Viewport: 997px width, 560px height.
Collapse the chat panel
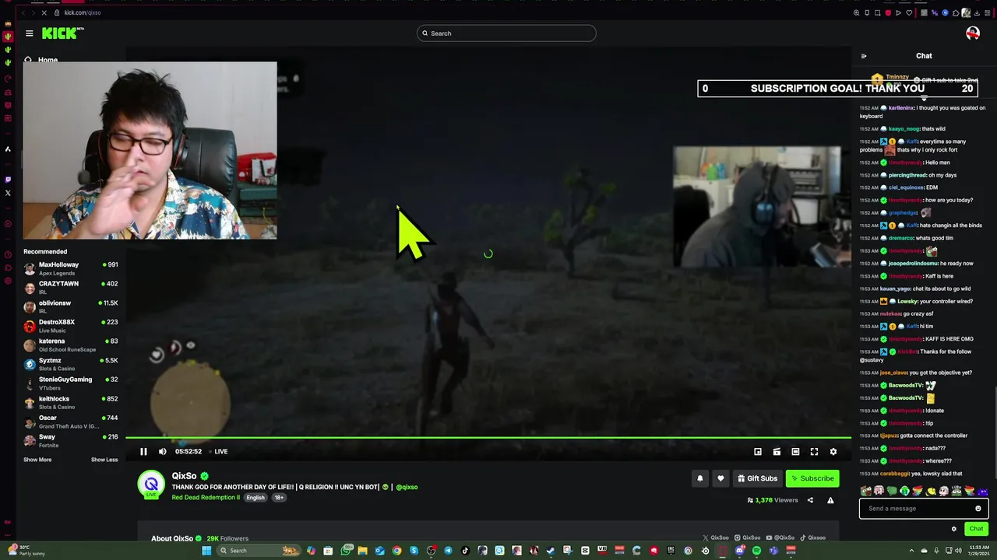pyautogui.click(x=864, y=56)
